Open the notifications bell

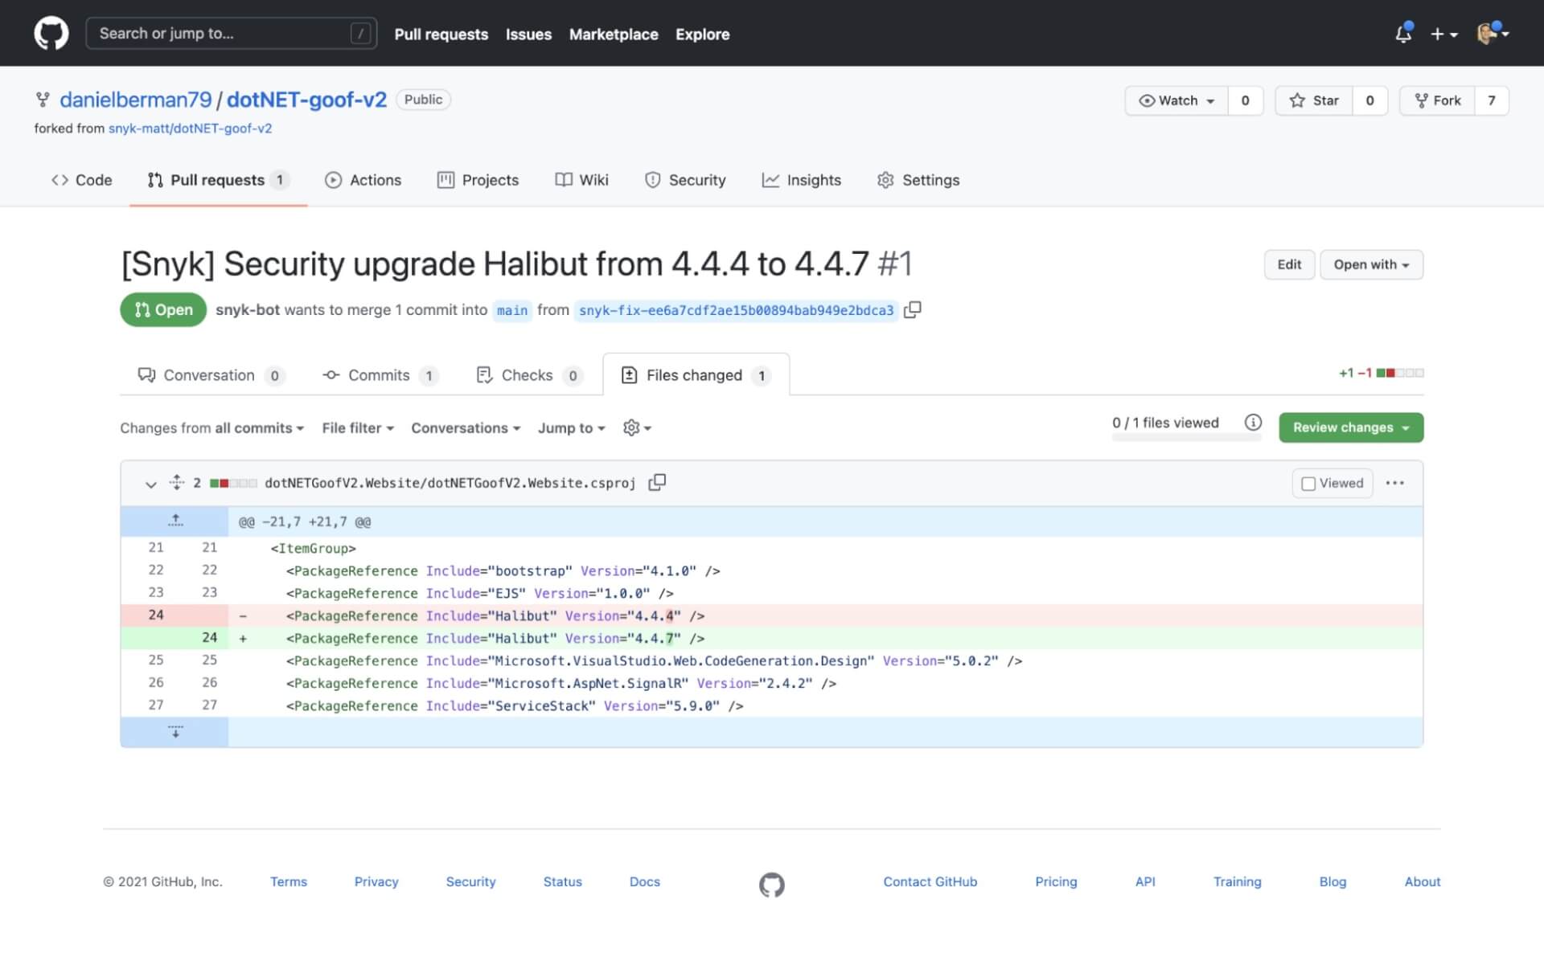(x=1403, y=34)
